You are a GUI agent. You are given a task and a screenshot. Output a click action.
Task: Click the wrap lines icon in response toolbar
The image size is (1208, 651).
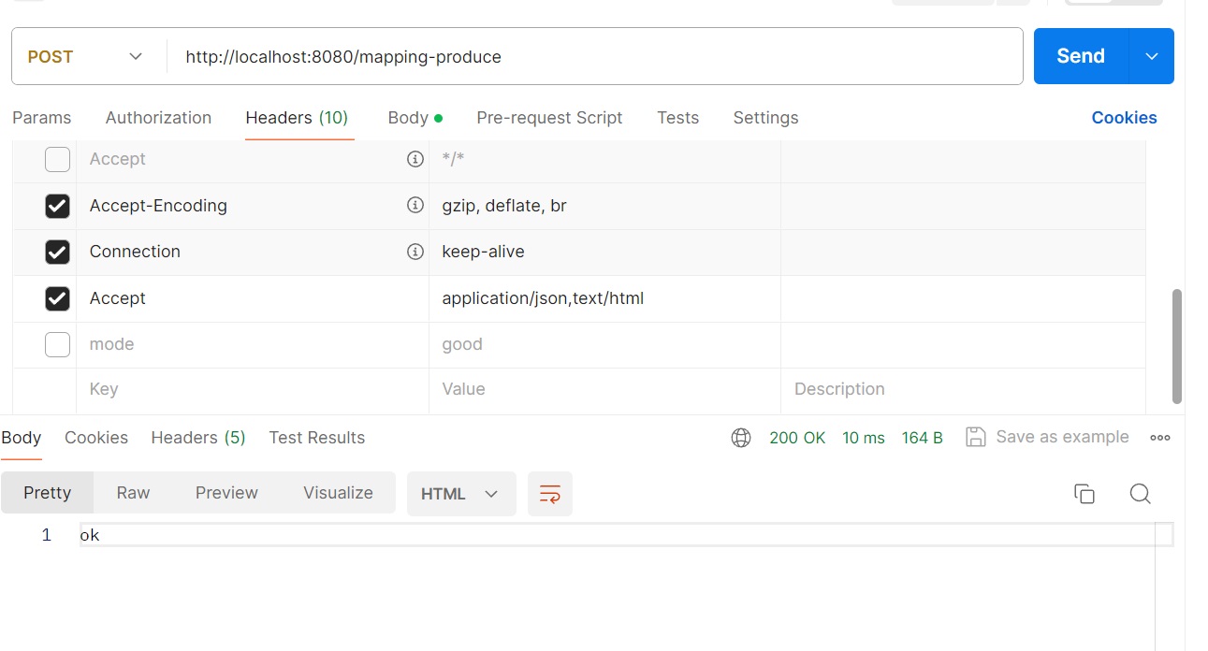pos(550,494)
